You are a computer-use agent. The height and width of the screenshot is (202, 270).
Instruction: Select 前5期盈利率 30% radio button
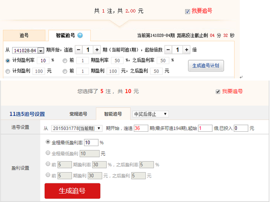click(48, 164)
